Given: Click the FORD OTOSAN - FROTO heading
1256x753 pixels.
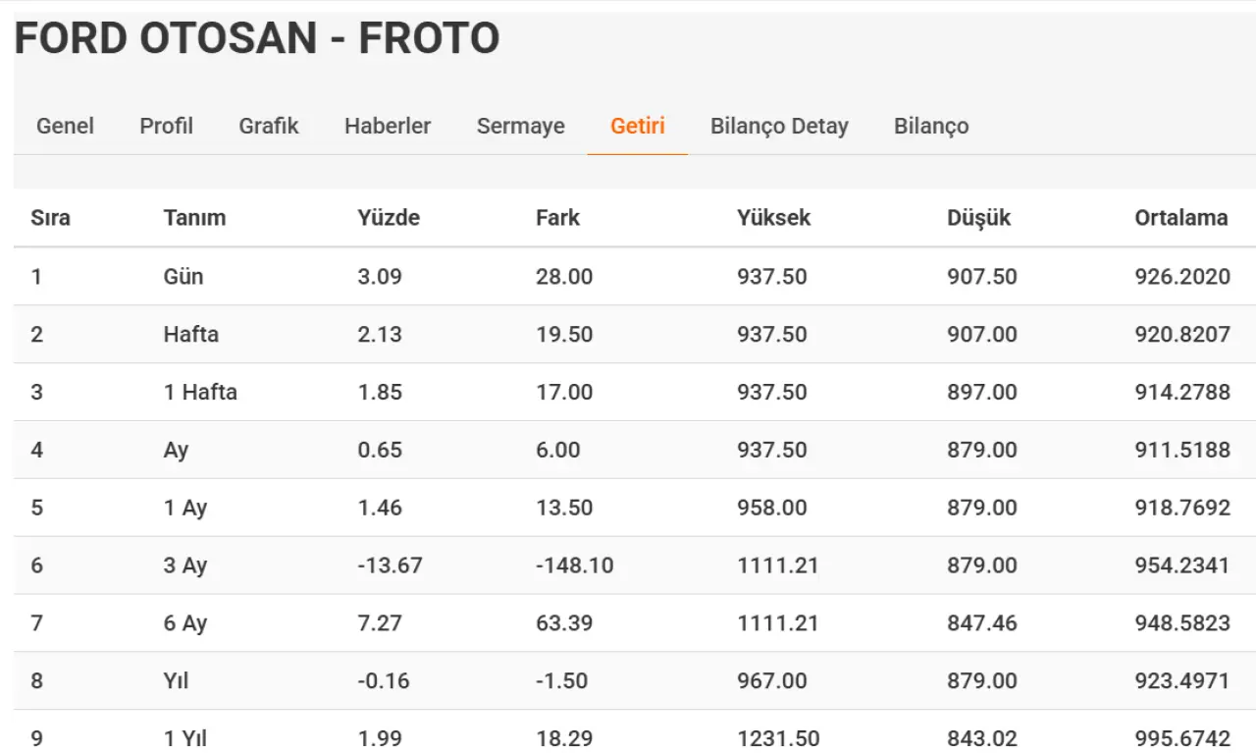Looking at the screenshot, I should point(257,38).
